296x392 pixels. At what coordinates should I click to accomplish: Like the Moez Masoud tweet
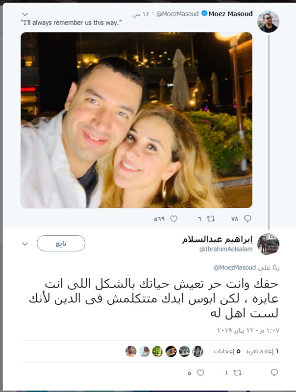(x=174, y=219)
